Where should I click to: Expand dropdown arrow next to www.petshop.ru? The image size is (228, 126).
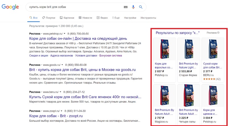tap(65, 34)
